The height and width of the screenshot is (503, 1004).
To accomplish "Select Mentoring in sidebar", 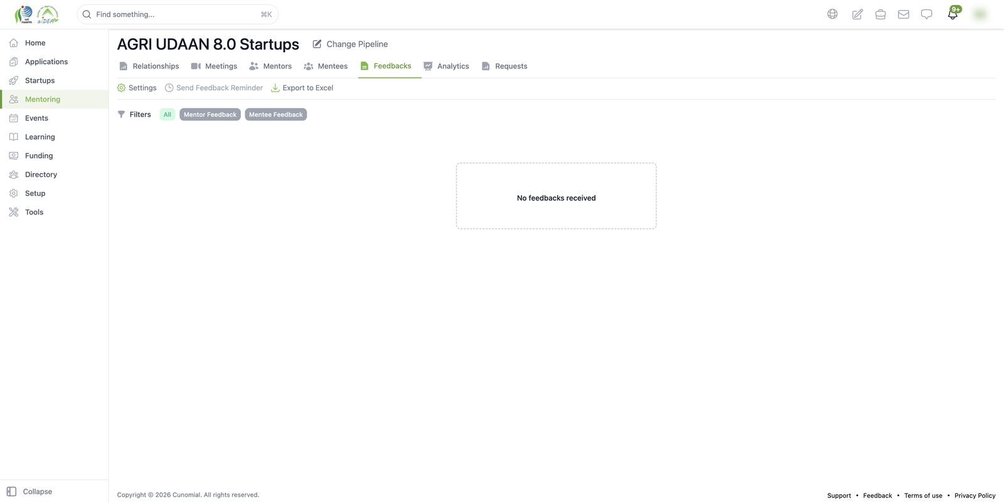I will tap(54, 99).
